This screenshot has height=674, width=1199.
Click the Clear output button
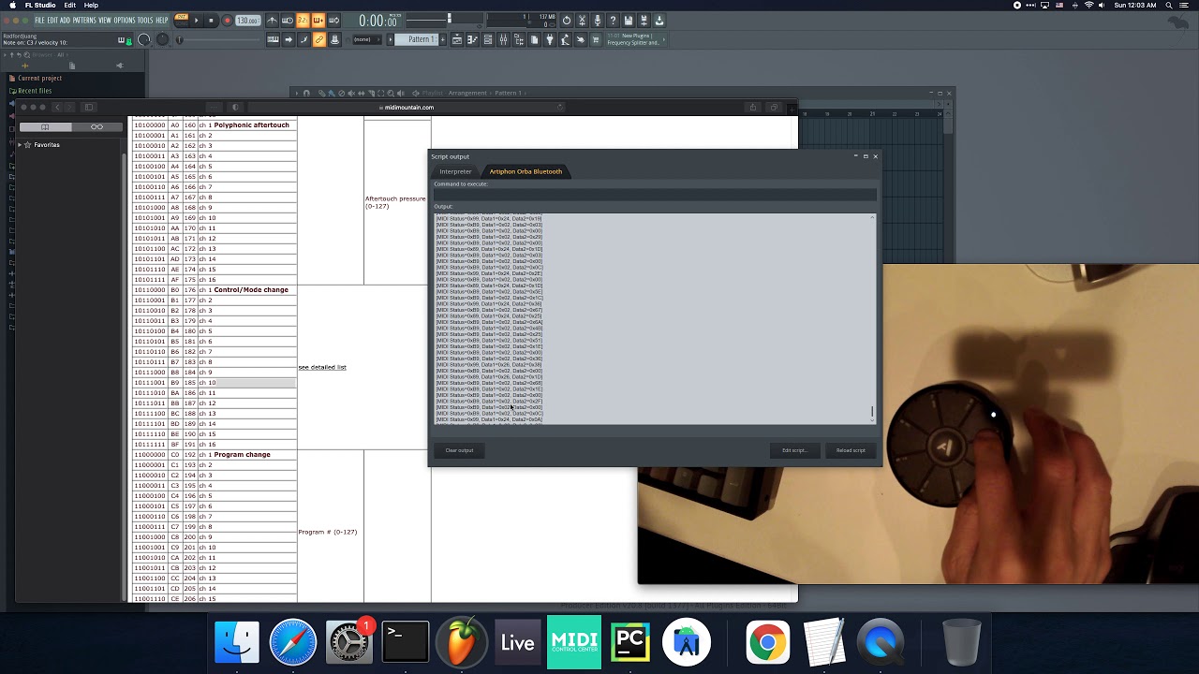tap(459, 450)
